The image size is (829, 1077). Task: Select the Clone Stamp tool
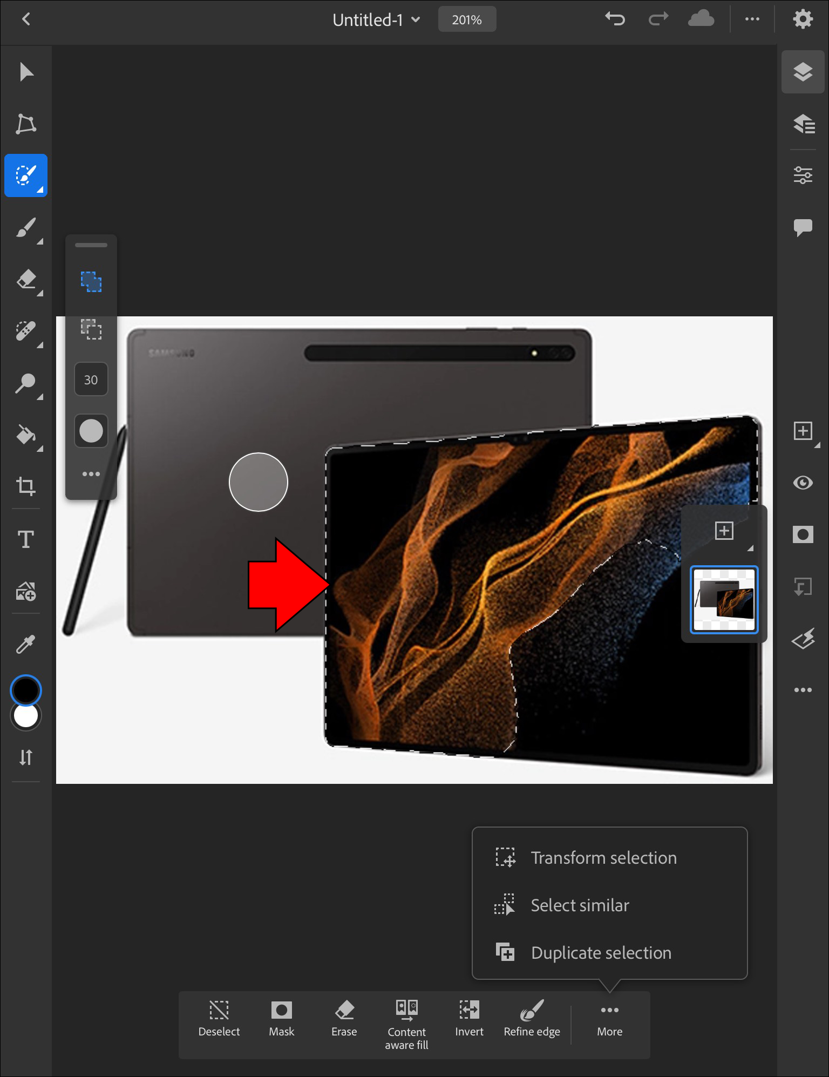click(26, 383)
